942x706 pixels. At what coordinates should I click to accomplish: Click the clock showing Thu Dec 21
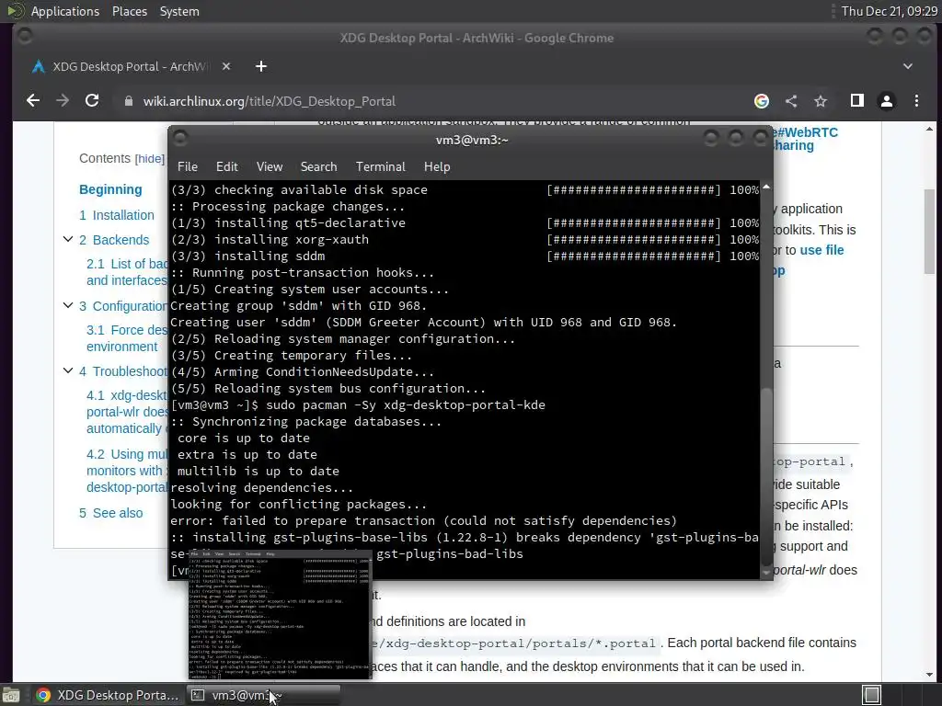(x=890, y=11)
